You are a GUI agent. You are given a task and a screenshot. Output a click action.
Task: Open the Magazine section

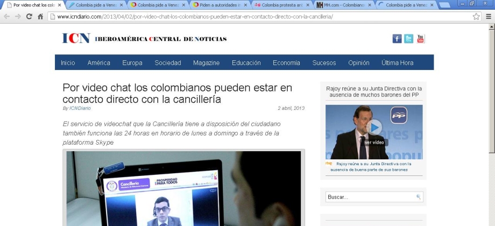(x=207, y=63)
